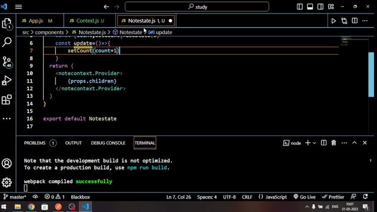
Task: Switch to the Context.js tab
Action: click(90, 21)
